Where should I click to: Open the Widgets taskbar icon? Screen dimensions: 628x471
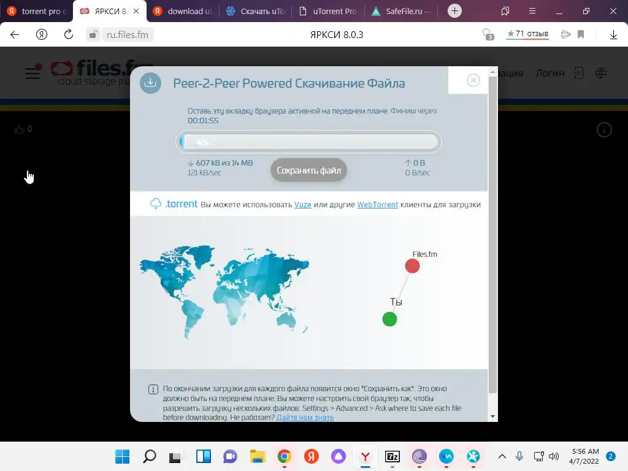point(204,456)
